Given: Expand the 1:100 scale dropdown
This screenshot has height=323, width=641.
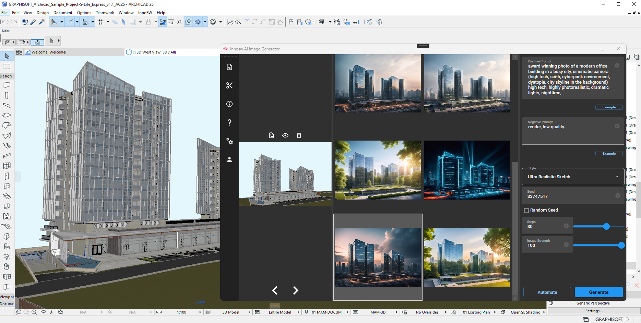Looking at the screenshot, I should pyautogui.click(x=200, y=312).
